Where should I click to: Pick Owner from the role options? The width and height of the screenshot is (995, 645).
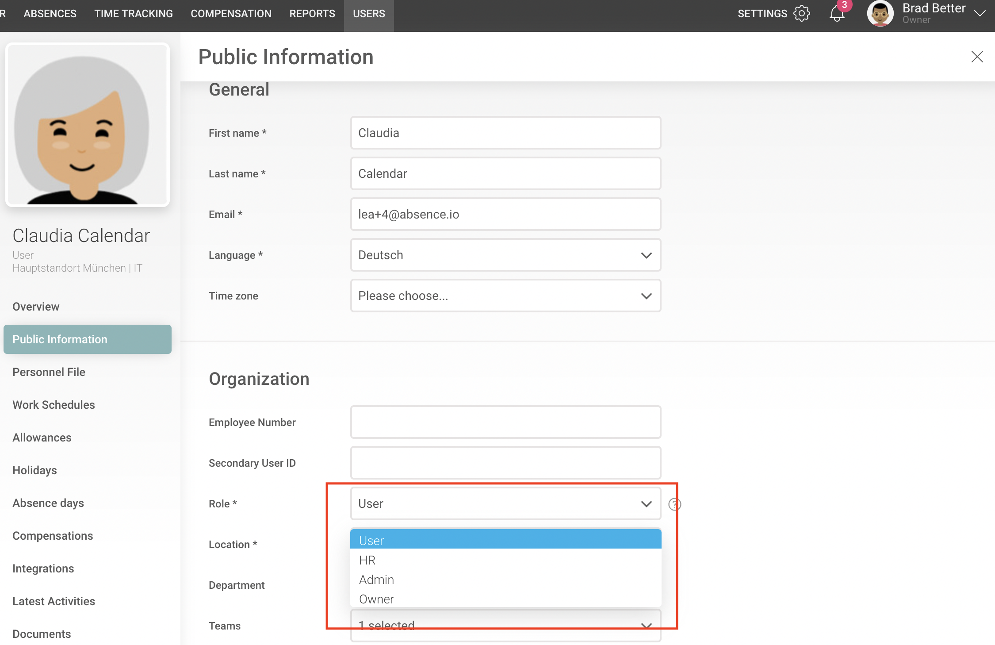click(x=376, y=599)
